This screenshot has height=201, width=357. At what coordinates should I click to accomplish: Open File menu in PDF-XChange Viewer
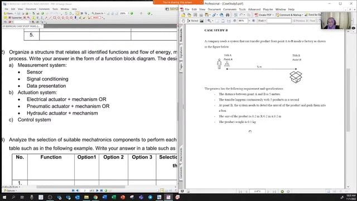click(x=6, y=9)
